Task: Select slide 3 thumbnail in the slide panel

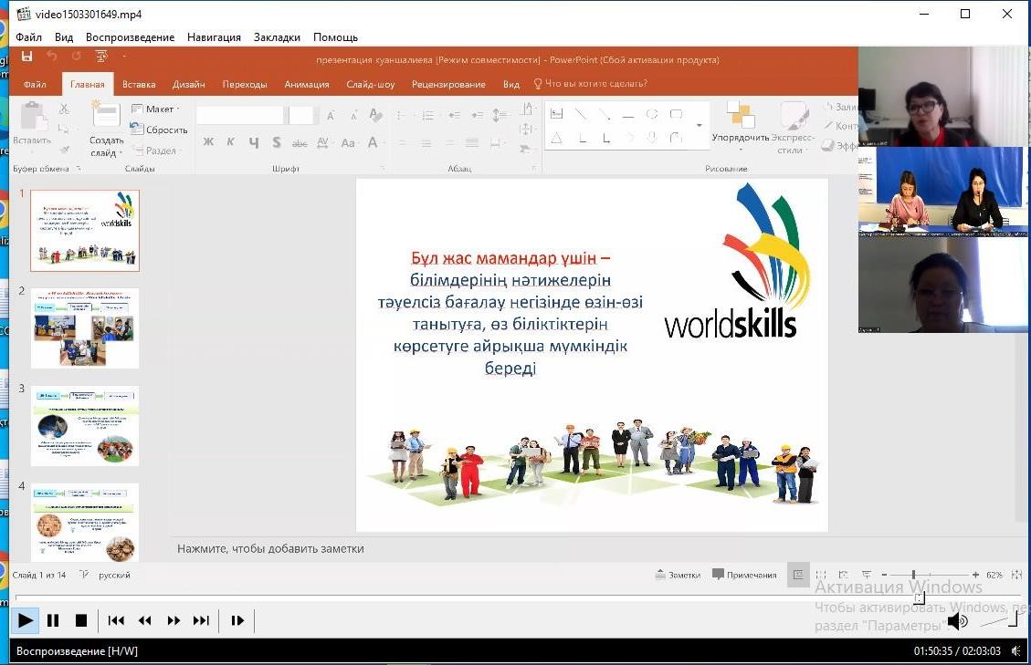Action: pyautogui.click(x=85, y=426)
